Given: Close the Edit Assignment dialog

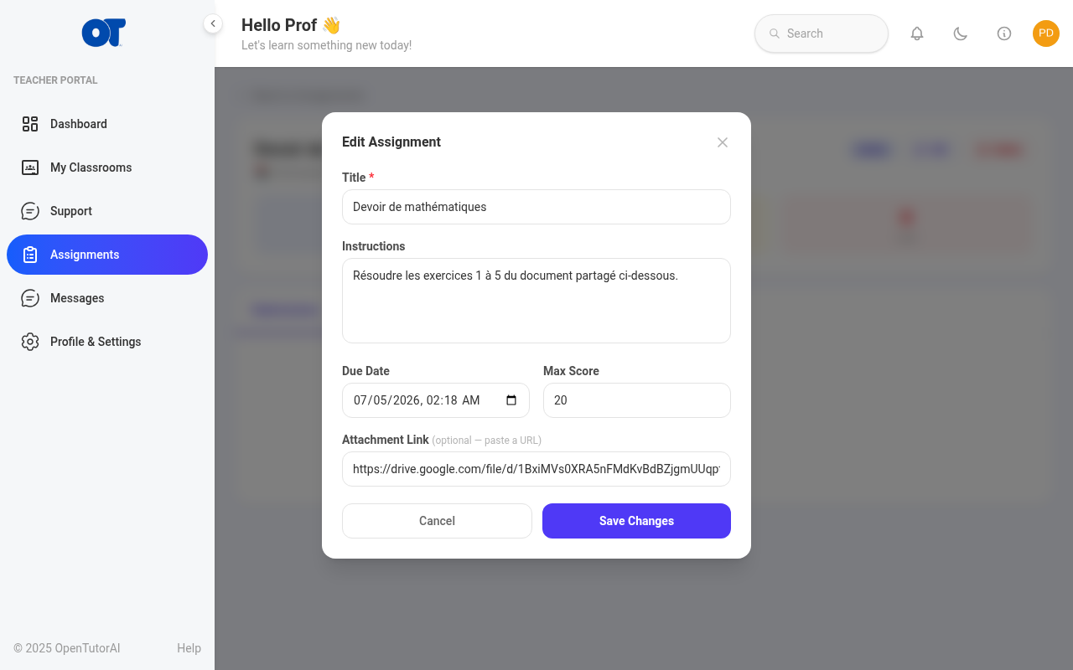Looking at the screenshot, I should pyautogui.click(x=723, y=142).
